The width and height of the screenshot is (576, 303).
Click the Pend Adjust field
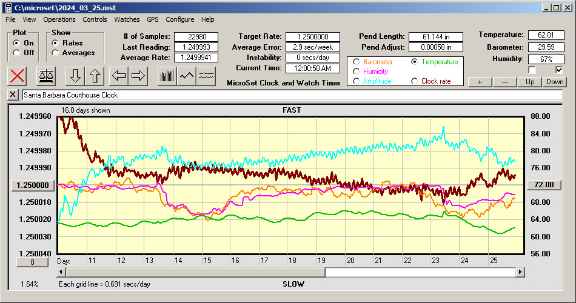coord(436,47)
